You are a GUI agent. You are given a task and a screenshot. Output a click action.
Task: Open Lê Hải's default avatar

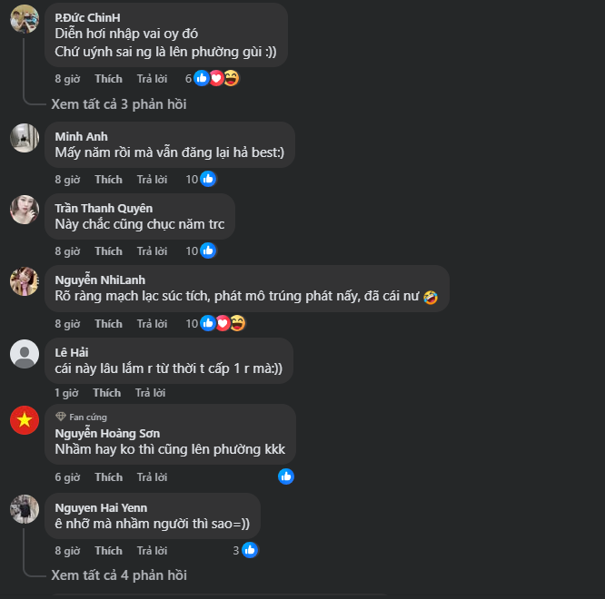tap(25, 354)
